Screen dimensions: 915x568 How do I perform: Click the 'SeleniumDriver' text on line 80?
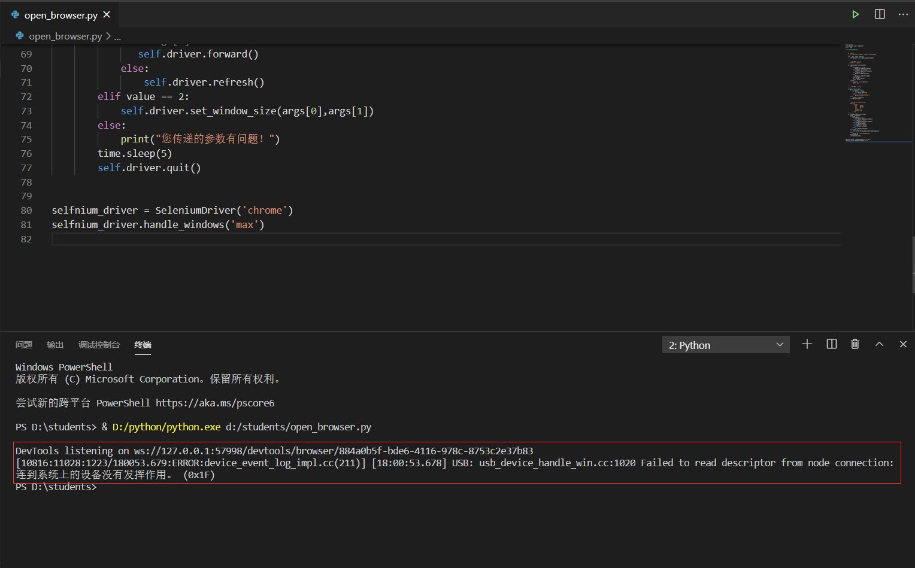point(195,210)
